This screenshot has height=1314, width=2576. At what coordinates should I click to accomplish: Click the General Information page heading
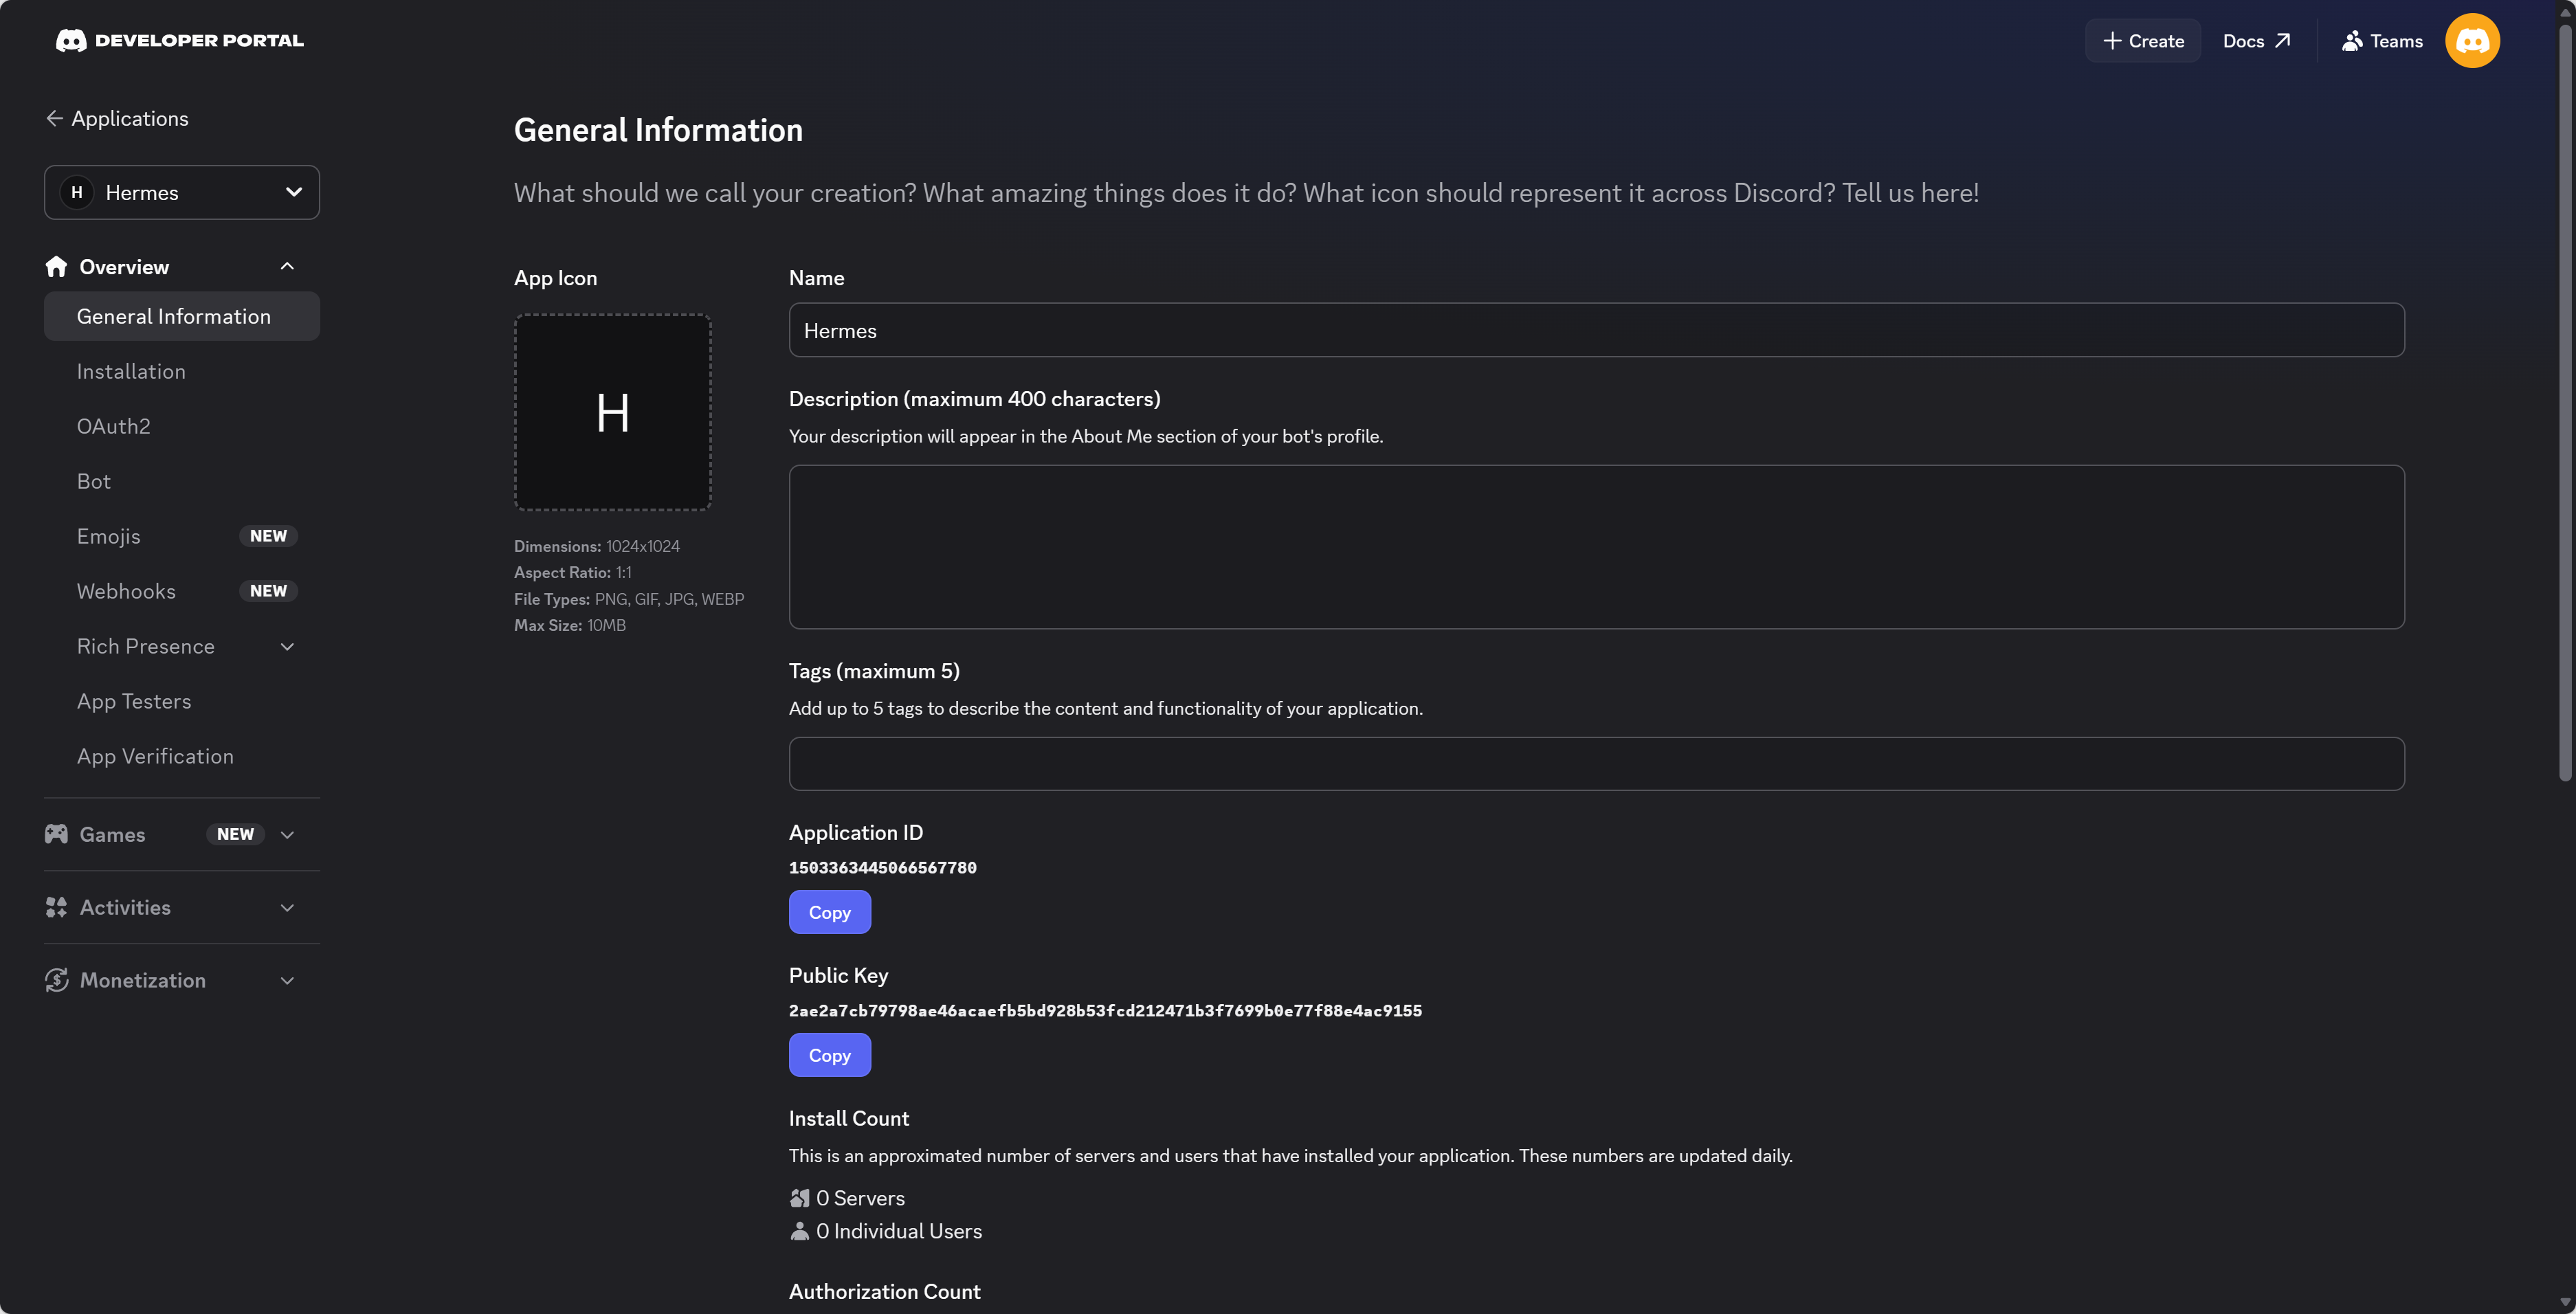pos(658,130)
